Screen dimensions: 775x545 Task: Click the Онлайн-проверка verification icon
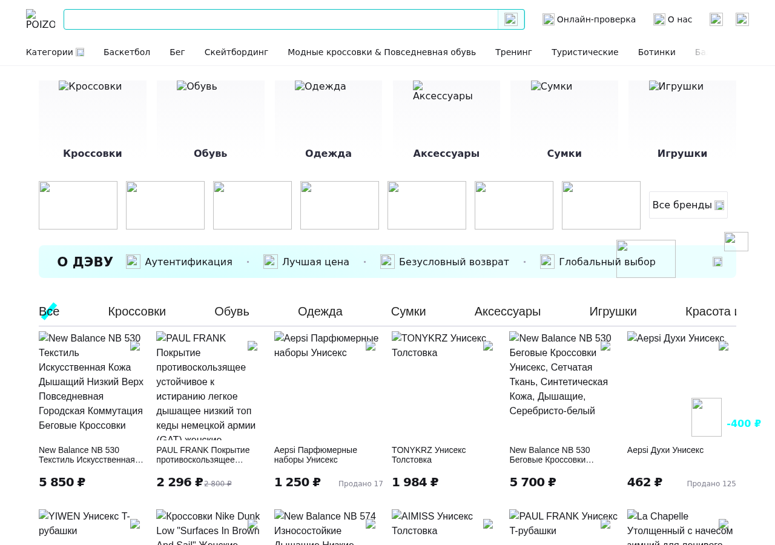pyautogui.click(x=549, y=19)
